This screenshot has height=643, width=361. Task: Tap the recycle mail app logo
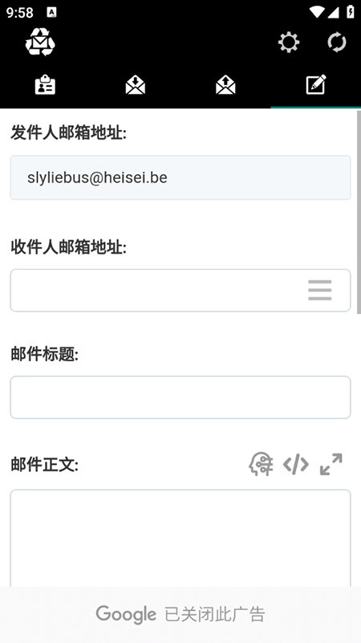pyautogui.click(x=40, y=43)
